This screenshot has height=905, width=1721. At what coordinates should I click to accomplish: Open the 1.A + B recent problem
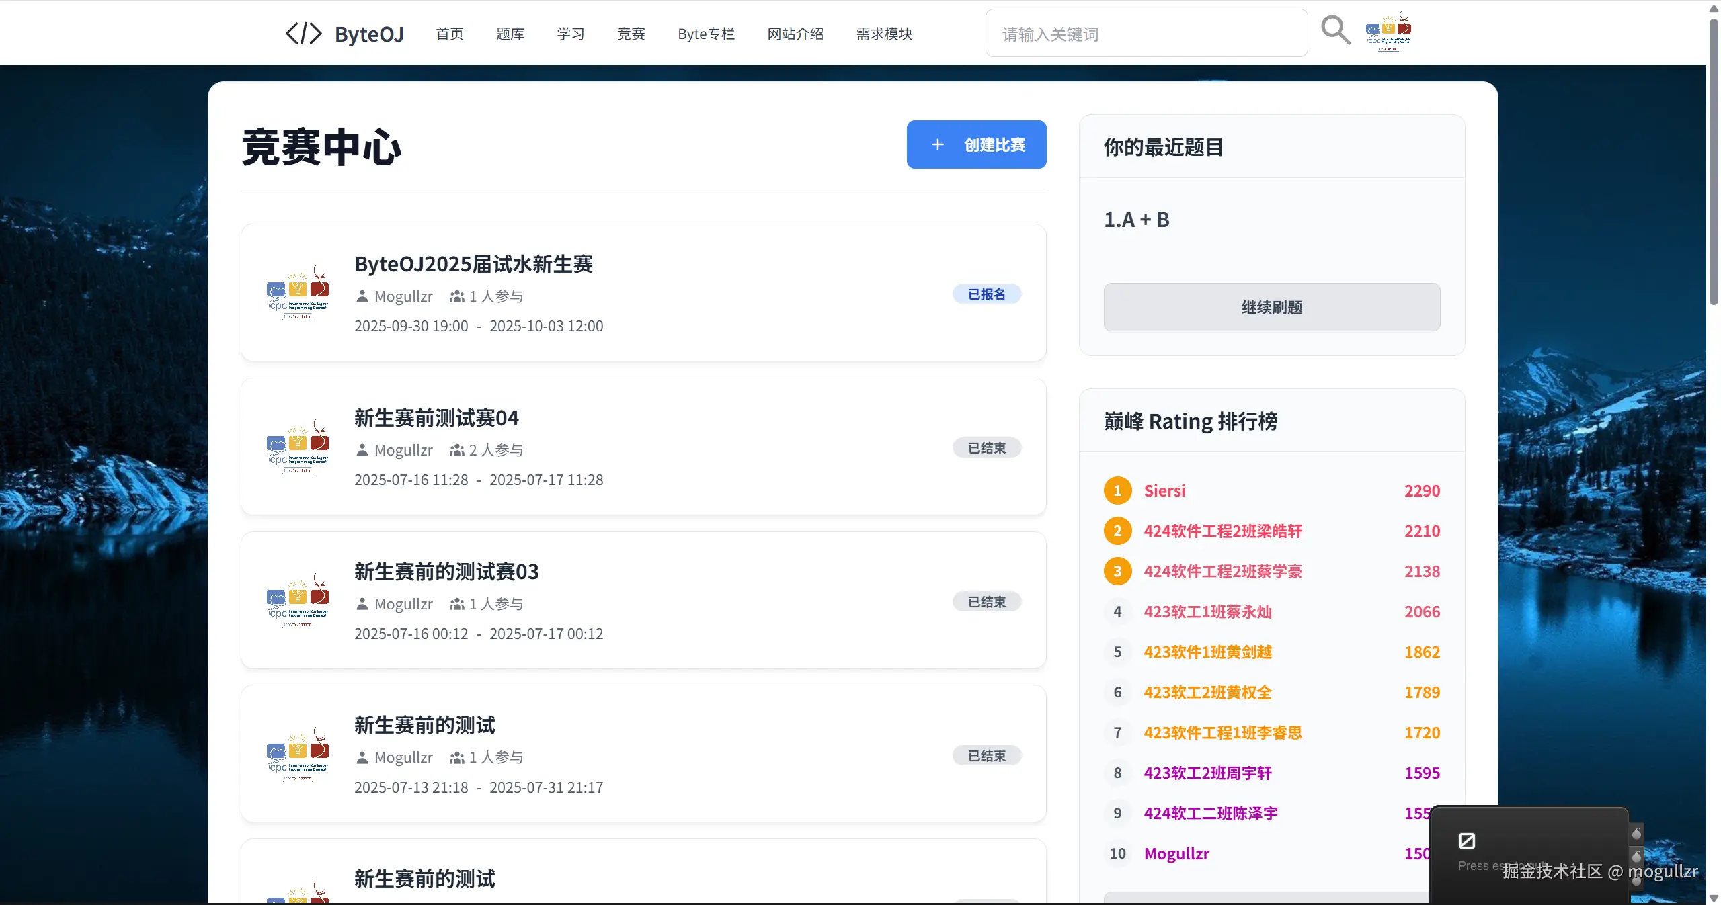(1136, 220)
